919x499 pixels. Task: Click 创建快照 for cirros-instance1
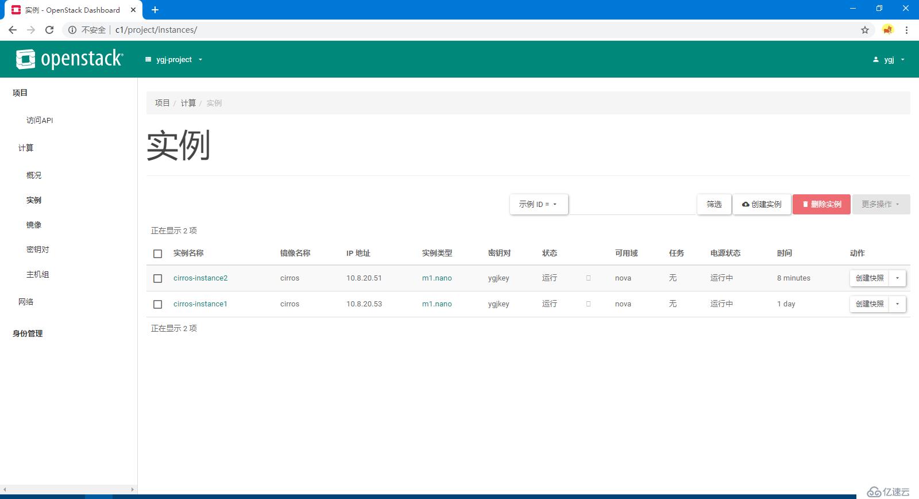pyautogui.click(x=870, y=304)
